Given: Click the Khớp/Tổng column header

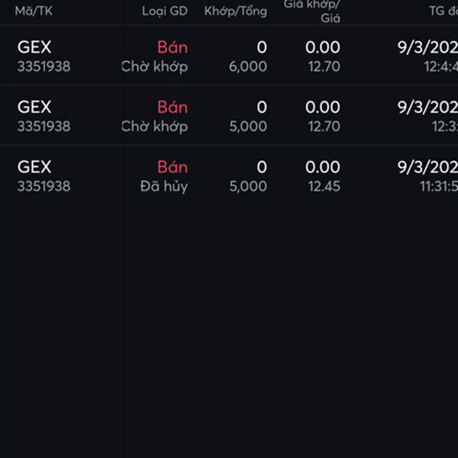Looking at the screenshot, I should tap(235, 11).
